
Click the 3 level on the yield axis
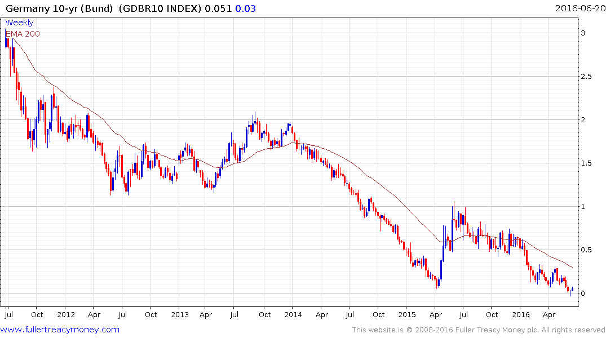click(591, 33)
